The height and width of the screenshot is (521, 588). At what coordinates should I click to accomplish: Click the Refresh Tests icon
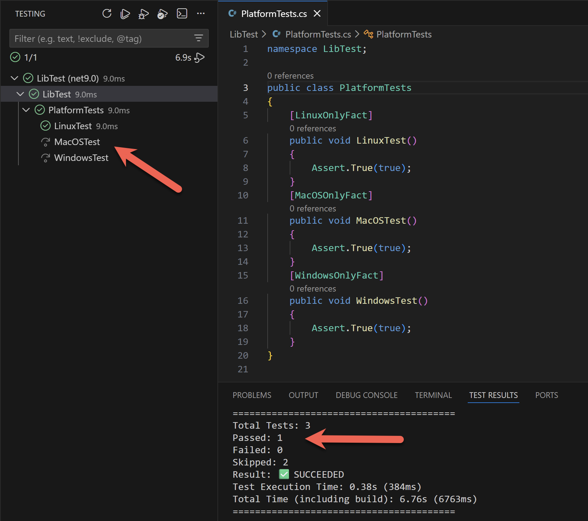[107, 14]
